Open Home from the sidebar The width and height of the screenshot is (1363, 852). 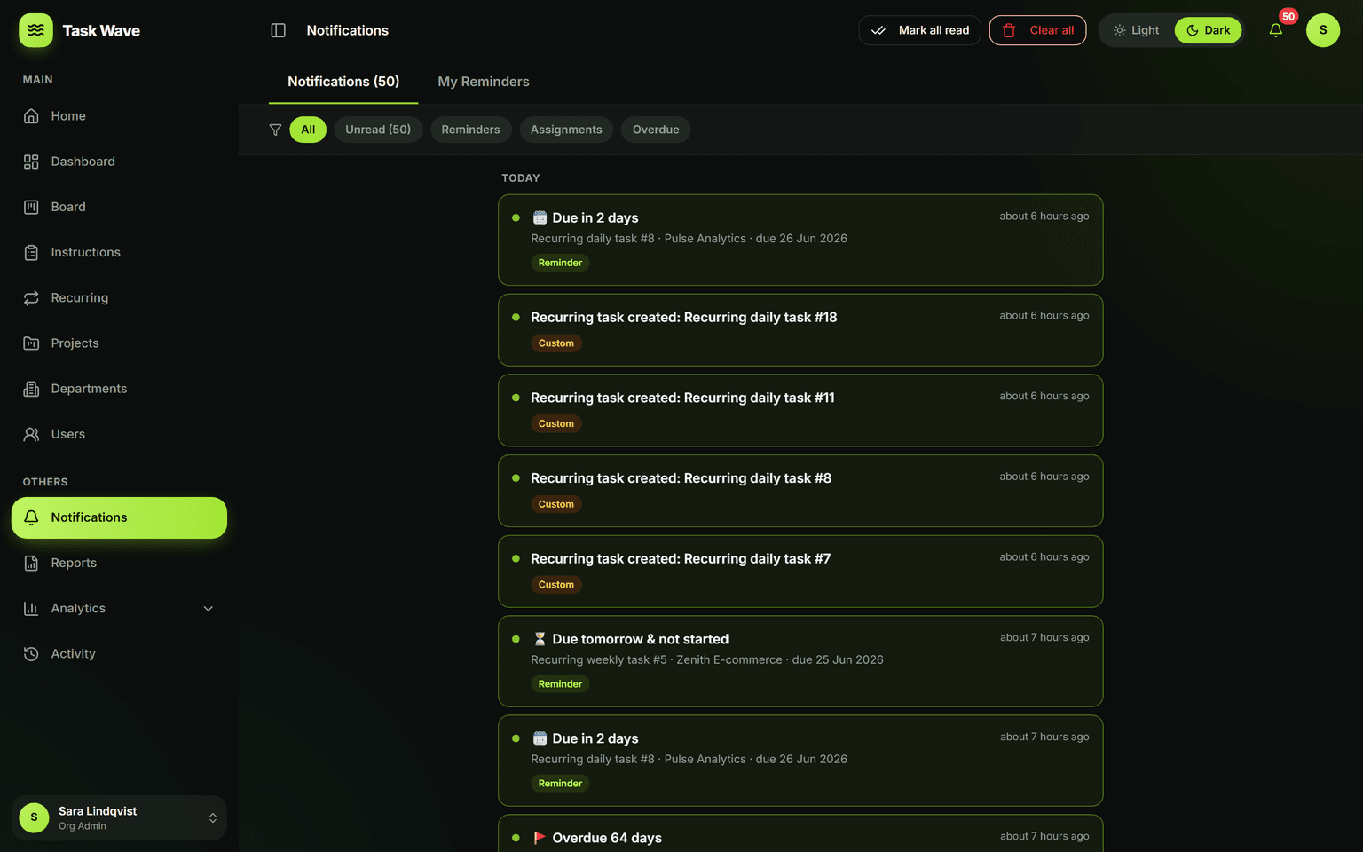click(x=119, y=116)
